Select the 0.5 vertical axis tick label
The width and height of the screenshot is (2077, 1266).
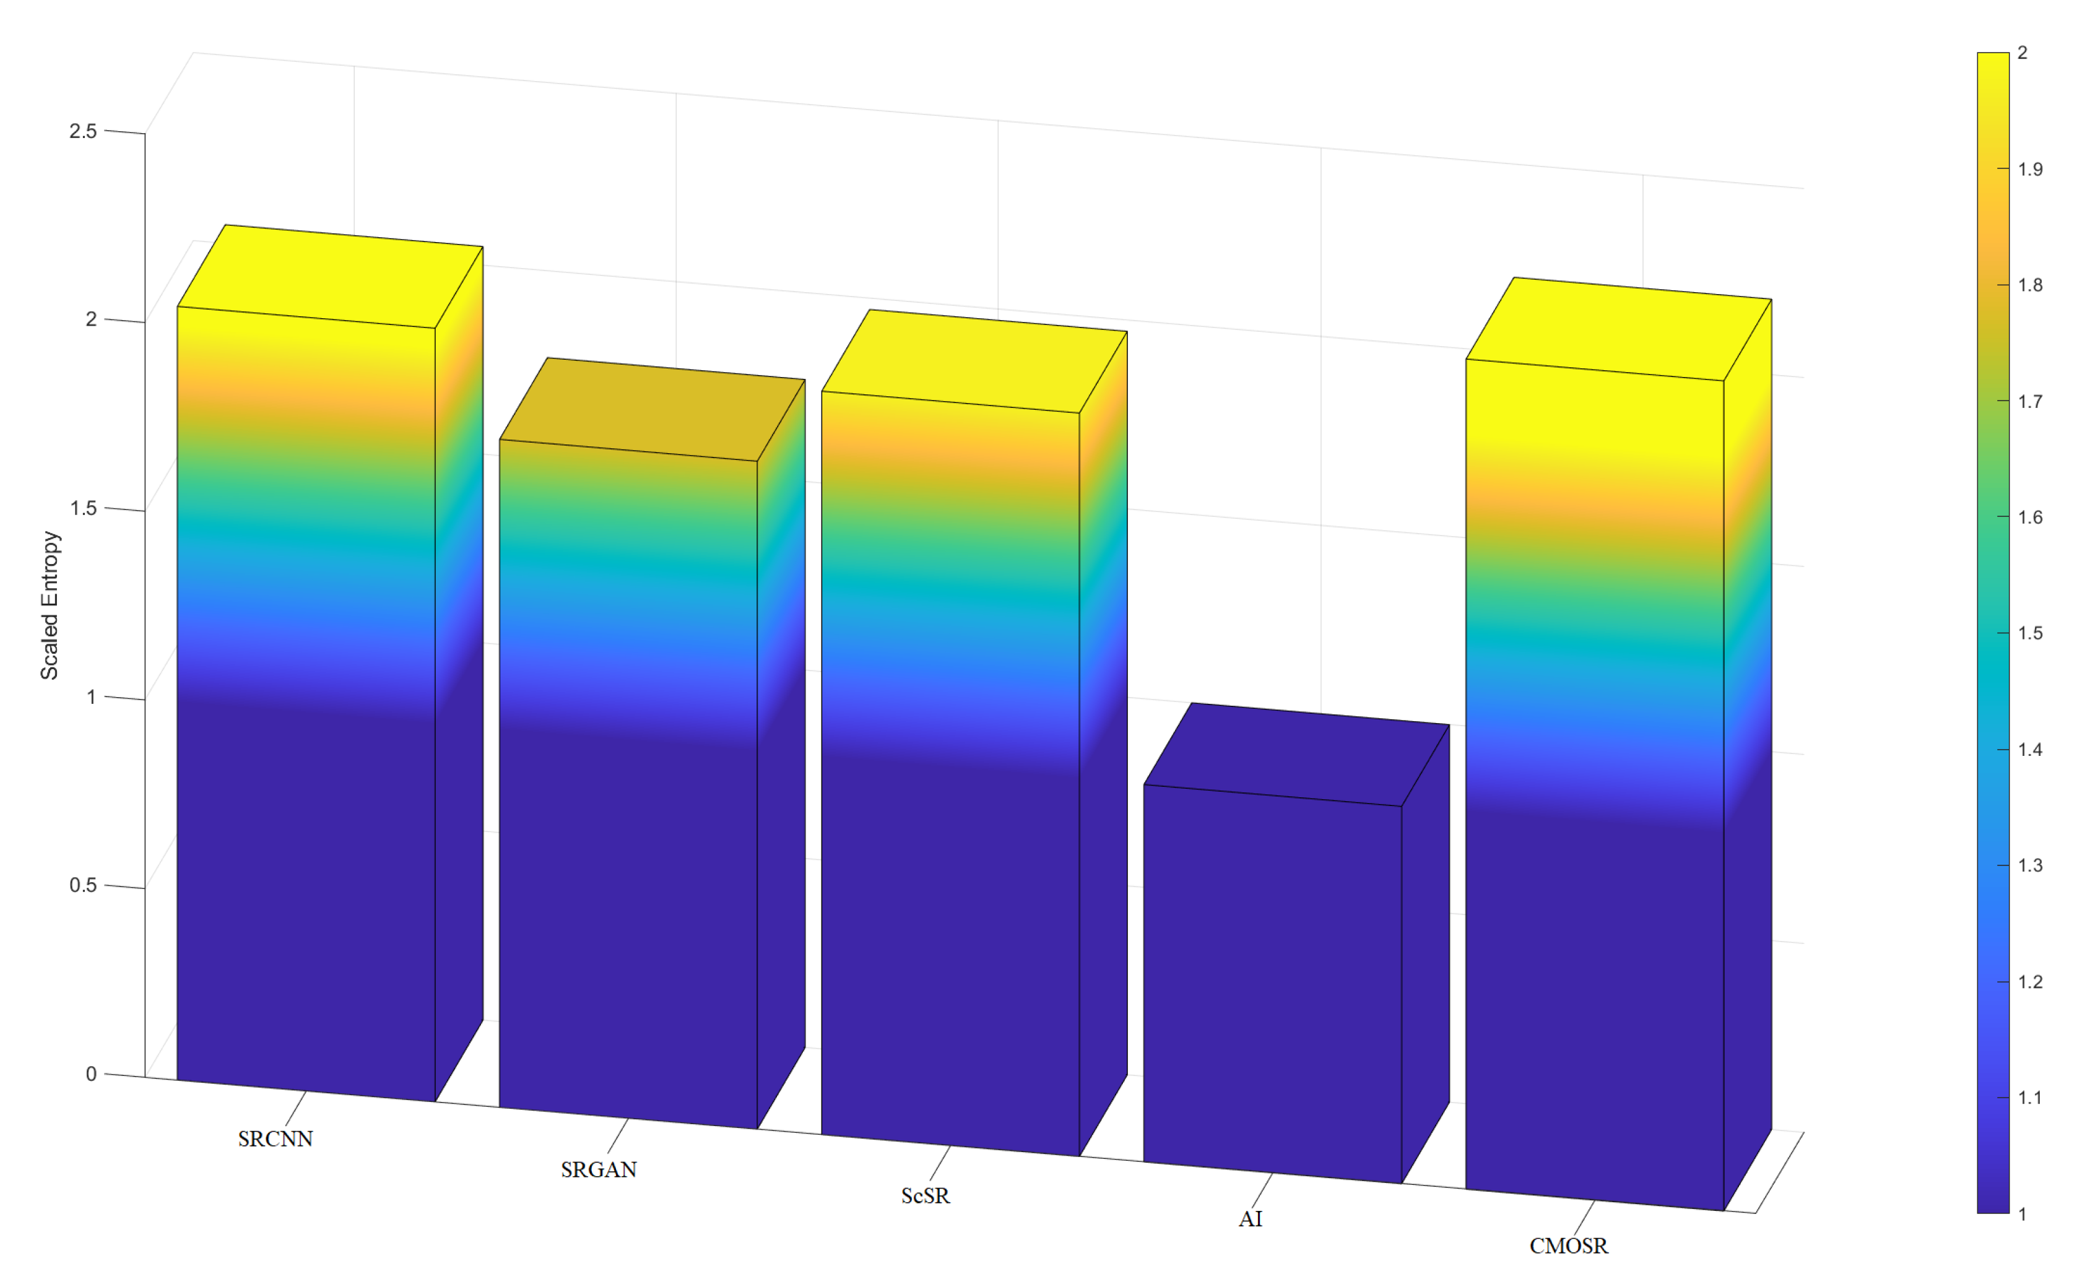(82, 886)
